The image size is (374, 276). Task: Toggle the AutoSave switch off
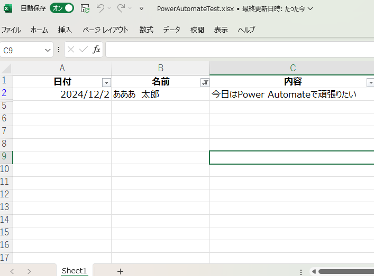point(62,8)
